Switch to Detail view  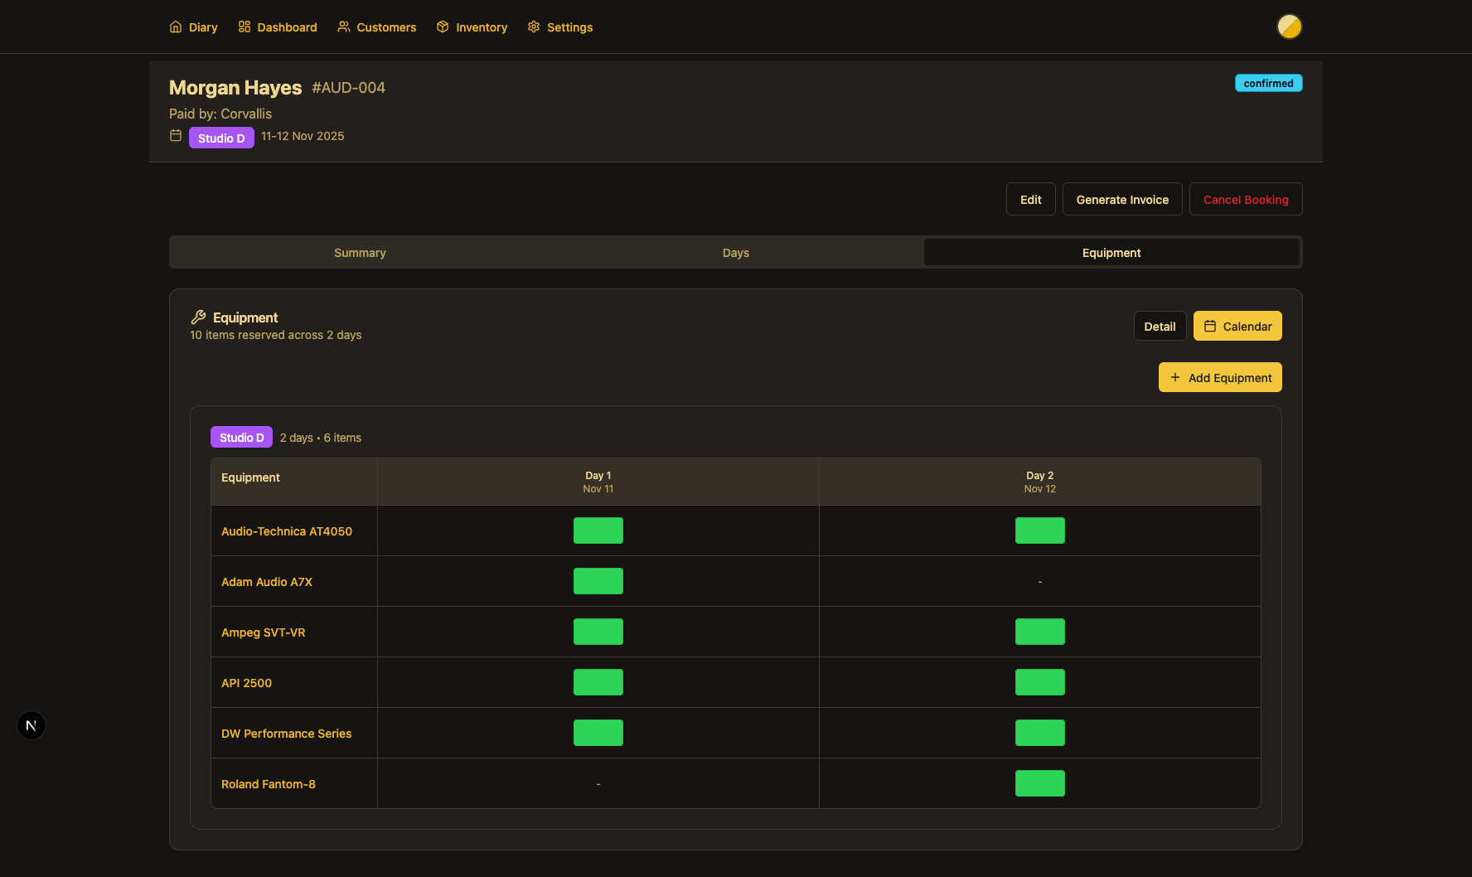click(x=1159, y=326)
